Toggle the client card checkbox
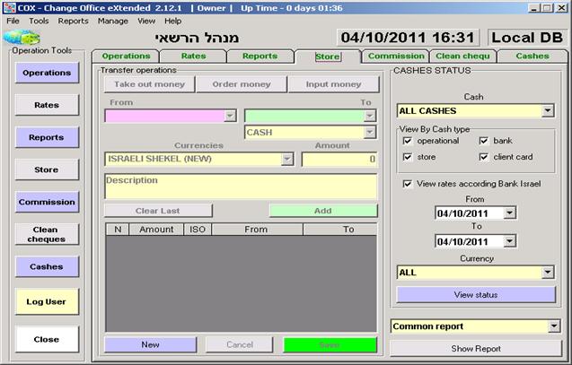This screenshot has width=572, height=365. [484, 157]
